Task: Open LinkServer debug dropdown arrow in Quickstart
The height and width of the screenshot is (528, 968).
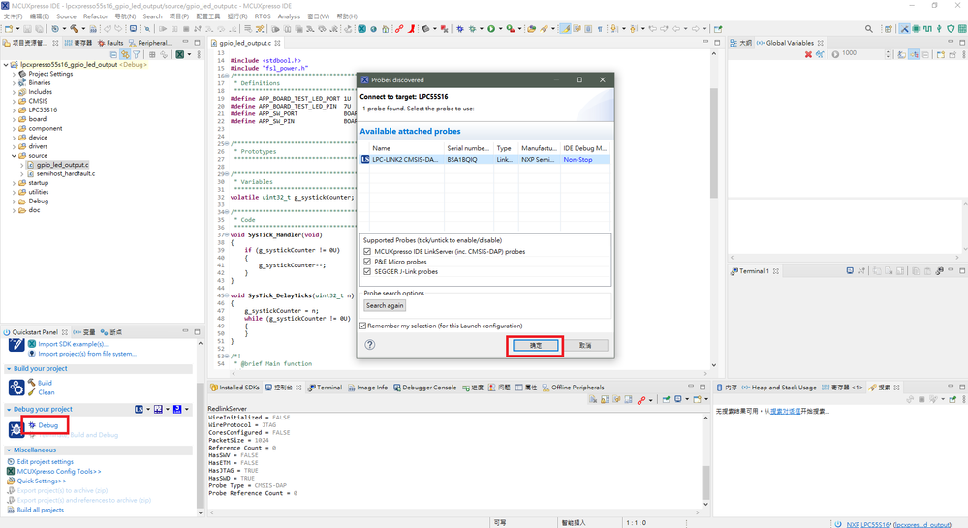Action: pos(148,409)
